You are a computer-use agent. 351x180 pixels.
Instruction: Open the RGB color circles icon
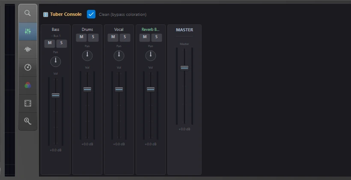pyautogui.click(x=28, y=85)
